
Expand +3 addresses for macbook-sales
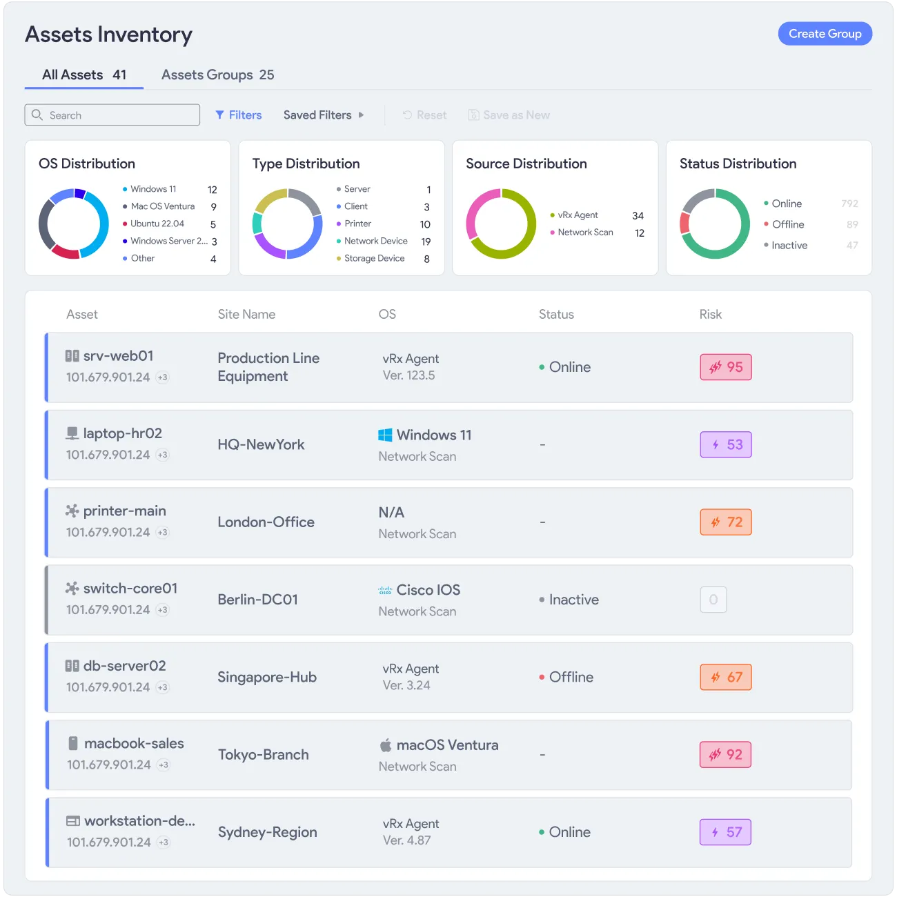[x=164, y=765]
